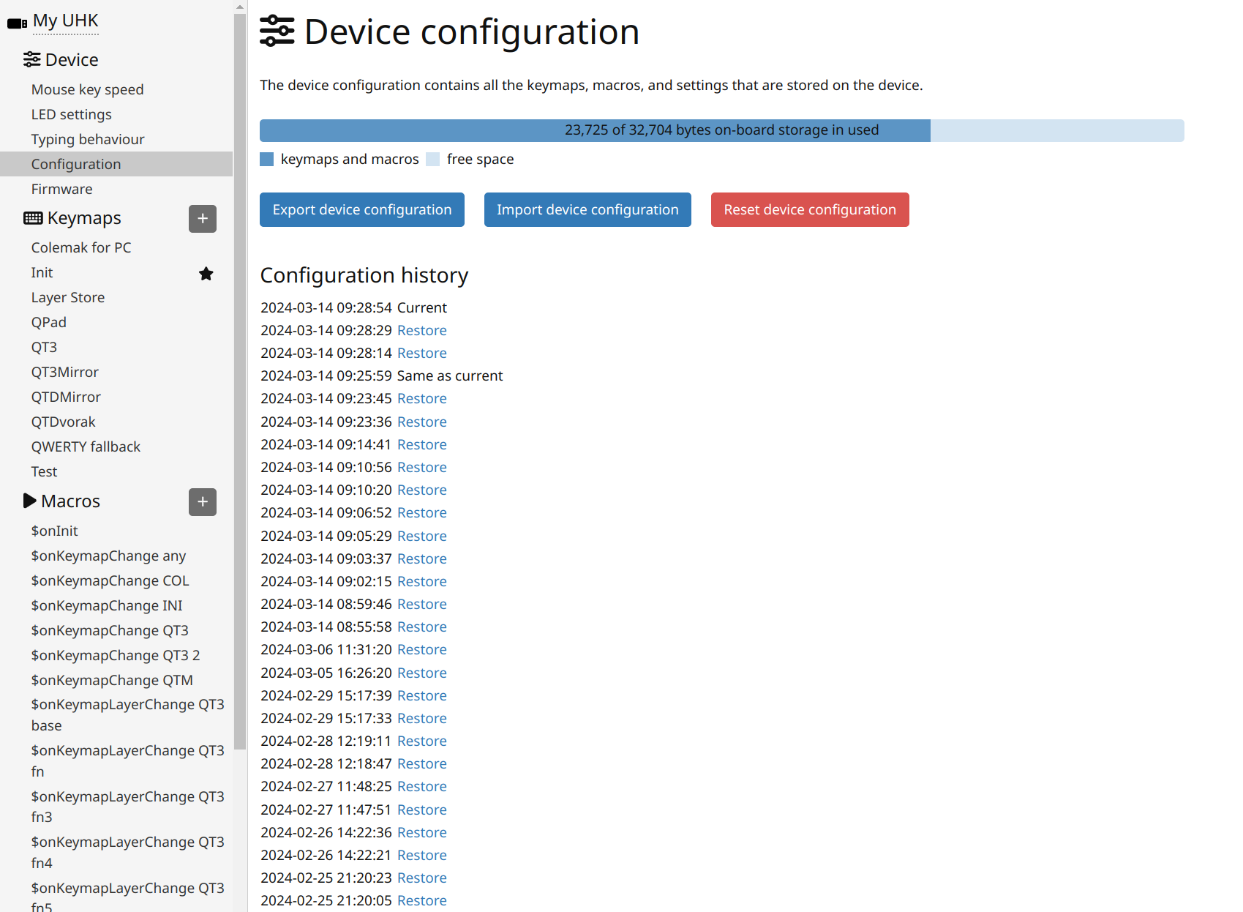Export device configuration
This screenshot has height=912, width=1243.
(x=362, y=210)
